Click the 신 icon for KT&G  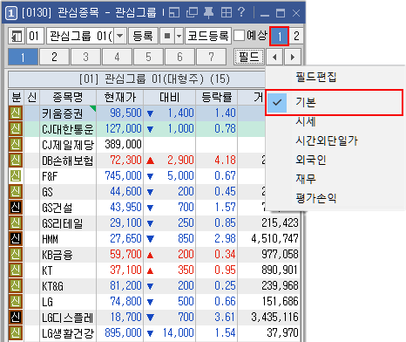click(16, 285)
